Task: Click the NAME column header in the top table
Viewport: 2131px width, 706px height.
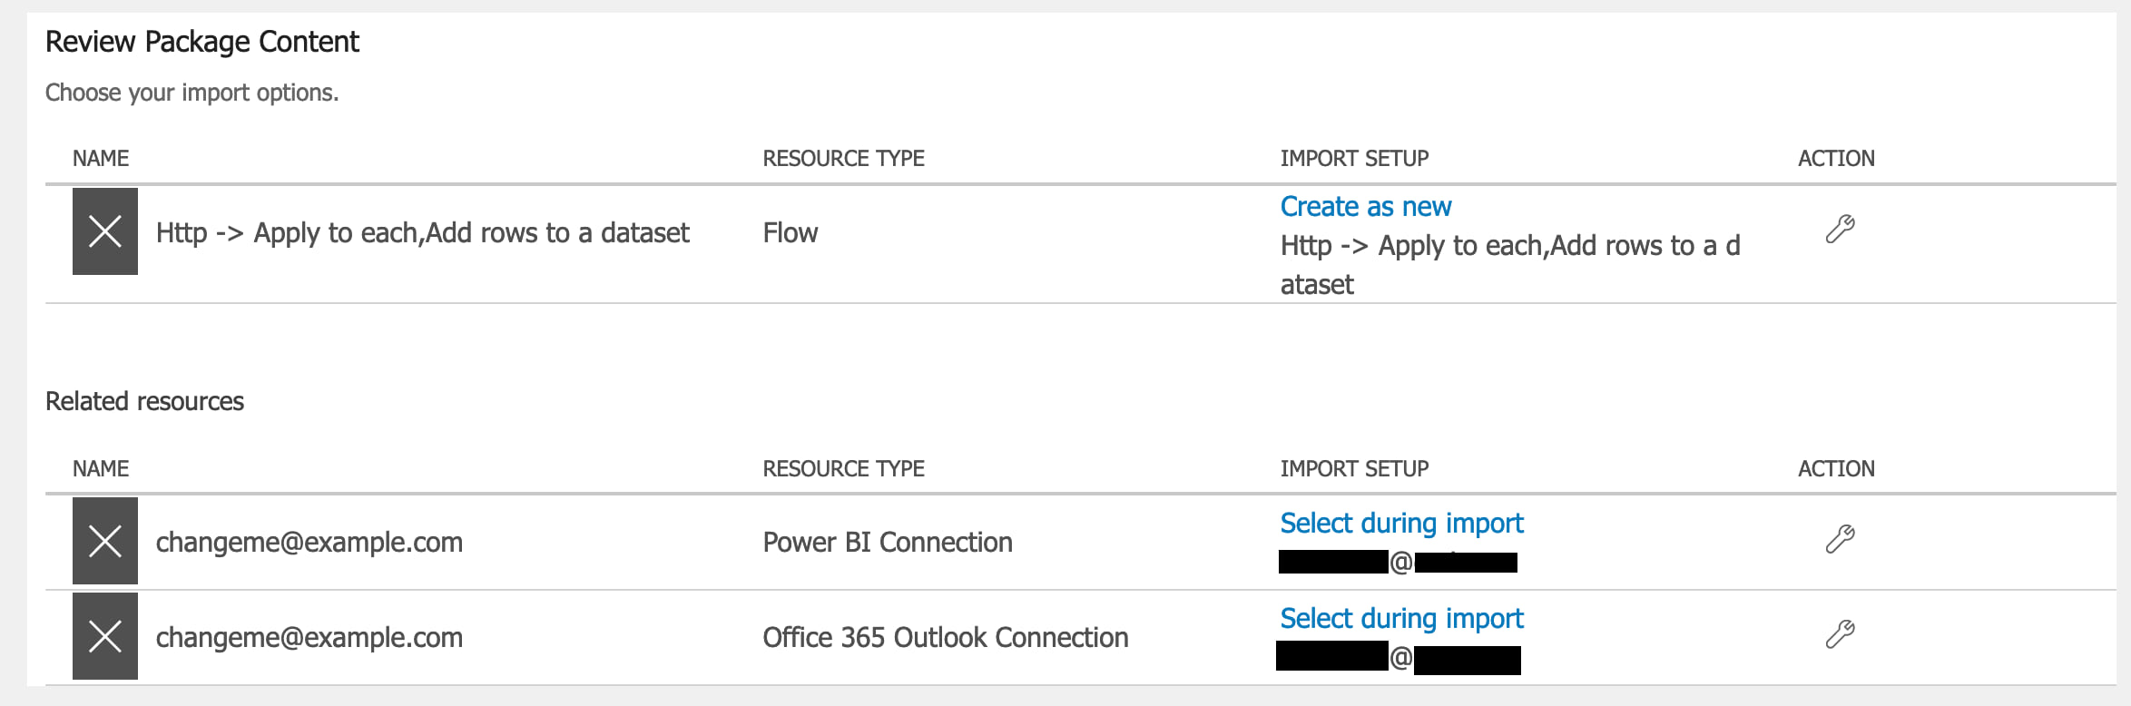Action: click(101, 159)
